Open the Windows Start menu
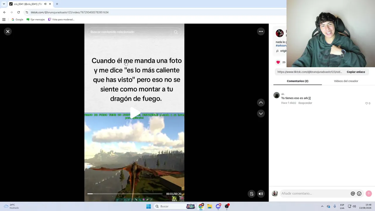Viewport: 375px width, 211px height. 149,206
